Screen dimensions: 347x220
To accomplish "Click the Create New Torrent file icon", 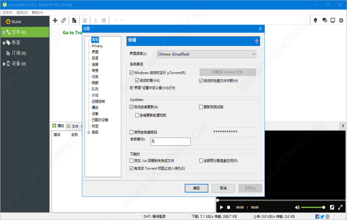I will click(74, 20).
